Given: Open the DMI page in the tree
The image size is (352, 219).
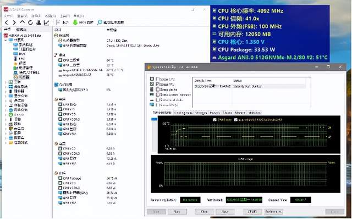Looking at the screenshot, I should tap(19, 54).
